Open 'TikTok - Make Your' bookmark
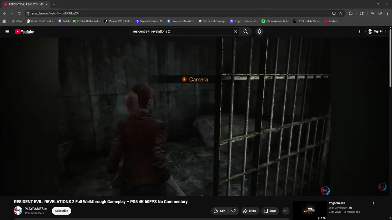 (x=307, y=21)
